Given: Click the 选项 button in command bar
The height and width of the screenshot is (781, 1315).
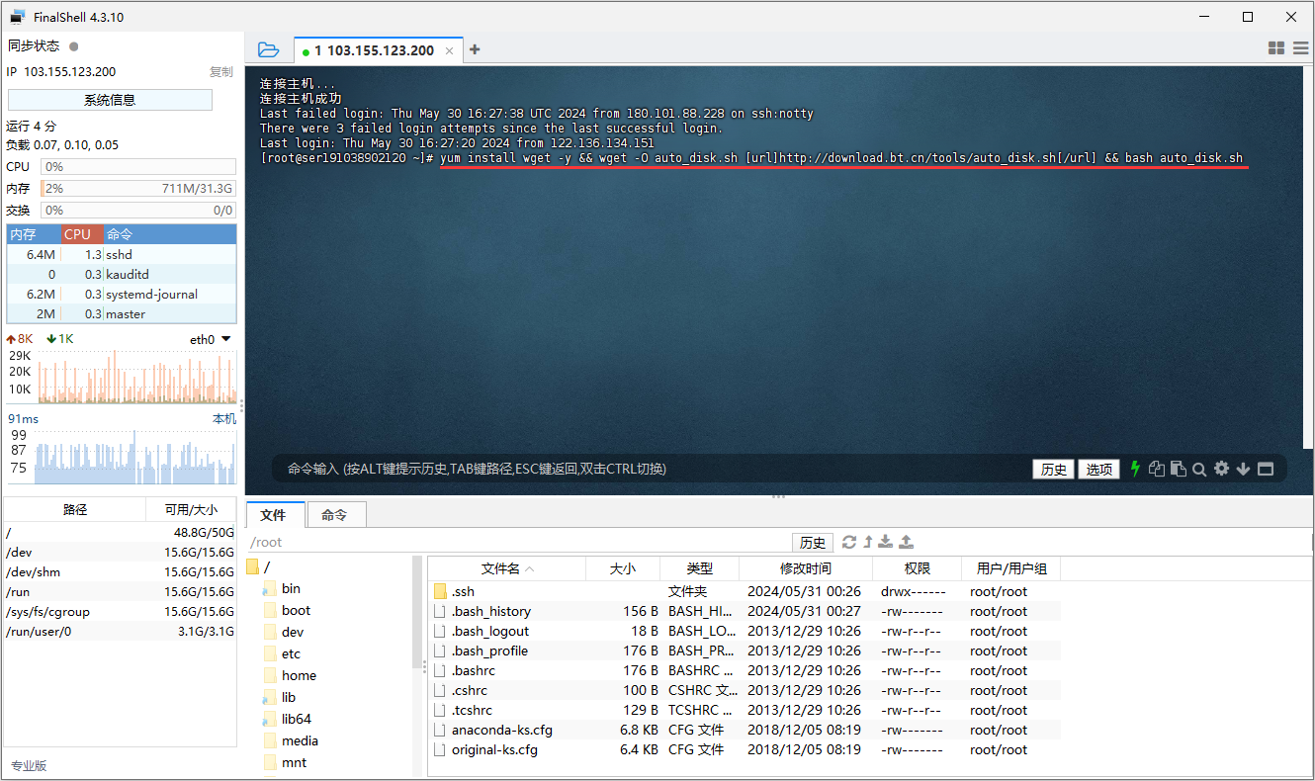Looking at the screenshot, I should 1098,470.
